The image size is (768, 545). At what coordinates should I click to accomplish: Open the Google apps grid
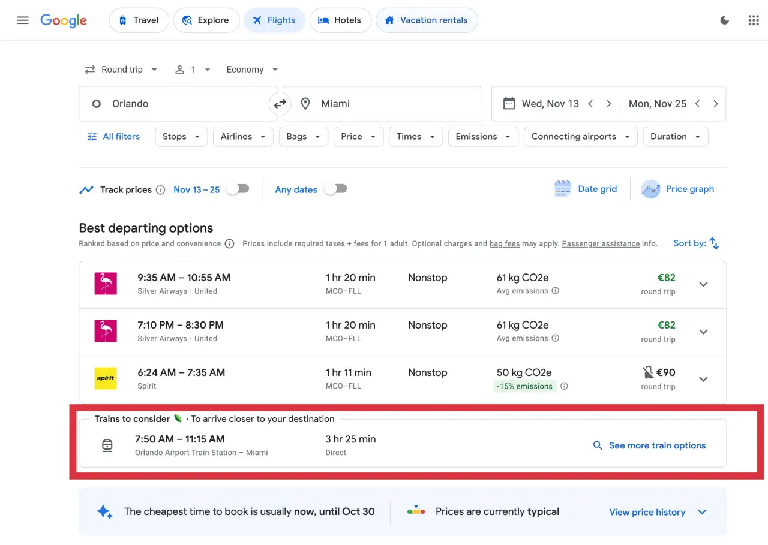(x=754, y=20)
